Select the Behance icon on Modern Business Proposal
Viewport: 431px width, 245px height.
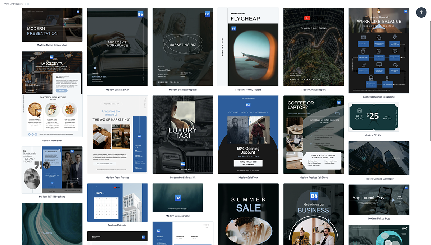(207, 14)
